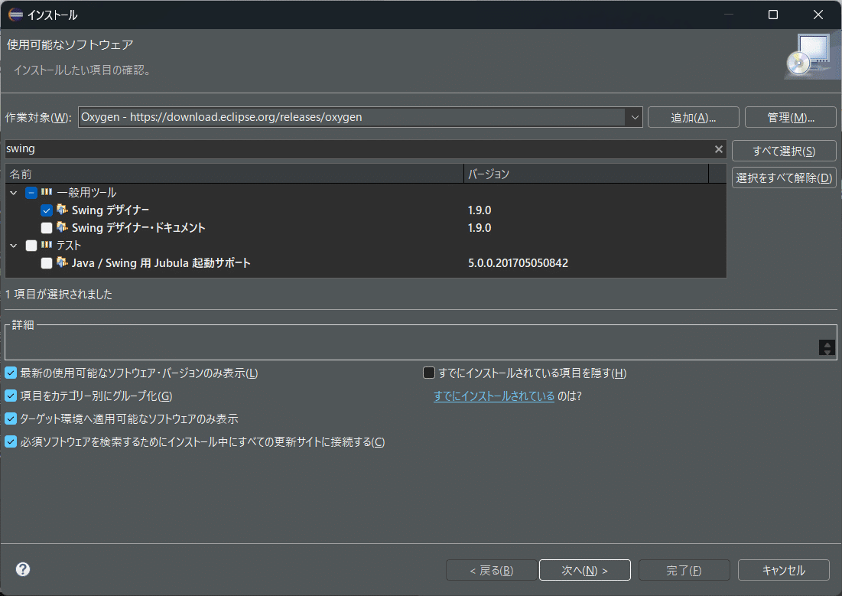This screenshot has height=596, width=842.
Task: Click the 管理(M)... button
Action: tap(791, 117)
